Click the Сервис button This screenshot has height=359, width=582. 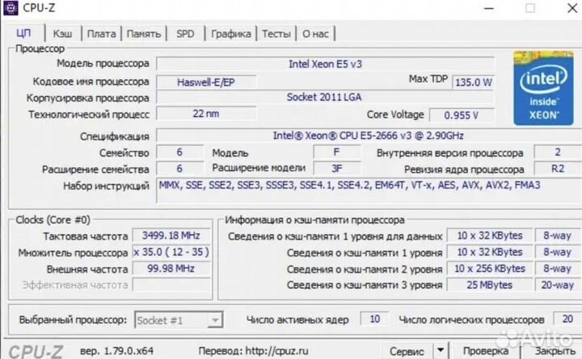tap(407, 351)
